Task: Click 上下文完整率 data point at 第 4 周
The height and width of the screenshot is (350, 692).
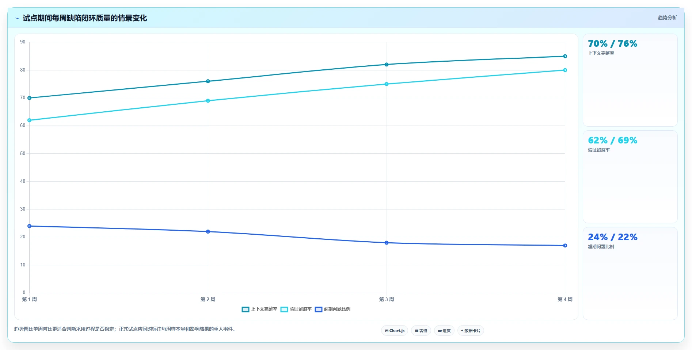Action: (x=565, y=56)
